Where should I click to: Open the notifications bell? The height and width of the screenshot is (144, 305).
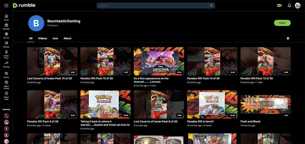[289, 5]
